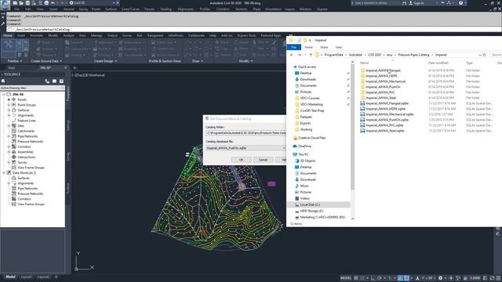Click the Points icon in Toolspace tree
Viewport: 502px width, 282px height.
(14, 99)
